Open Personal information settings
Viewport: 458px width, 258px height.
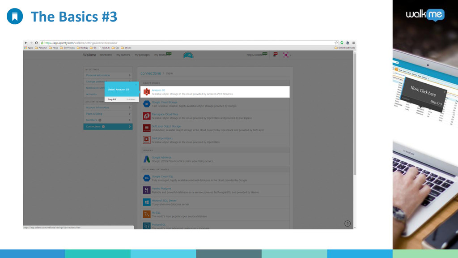click(x=108, y=75)
